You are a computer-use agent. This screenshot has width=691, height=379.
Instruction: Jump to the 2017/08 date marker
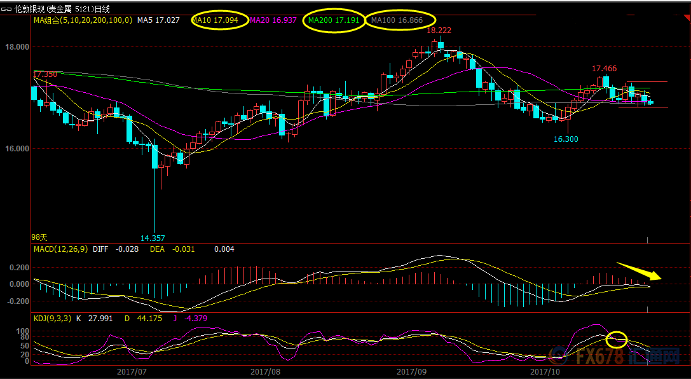coord(265,372)
